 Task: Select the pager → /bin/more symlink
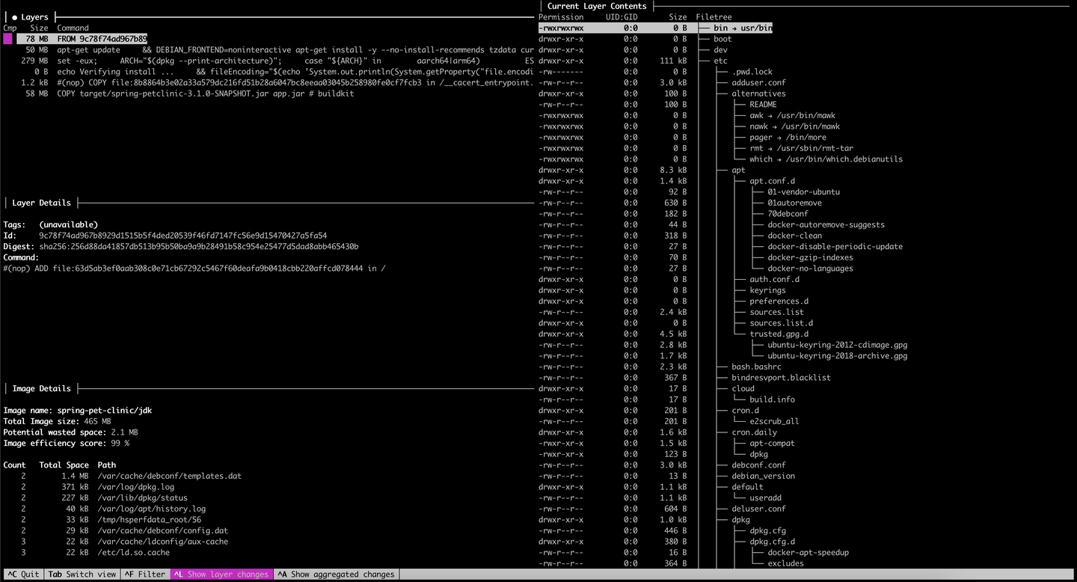point(788,137)
